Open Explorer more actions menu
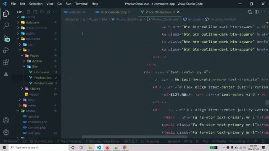Image resolution: width=269 pixels, height=151 pixels. tap(55, 12)
